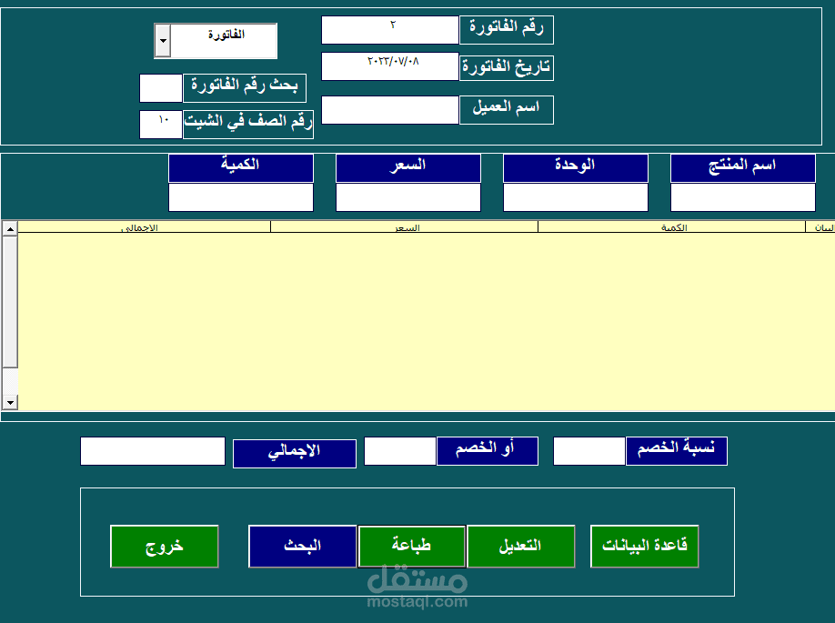This screenshot has height=623, width=835.
Task: Click the list scrollbar down arrow
Action: point(10,402)
